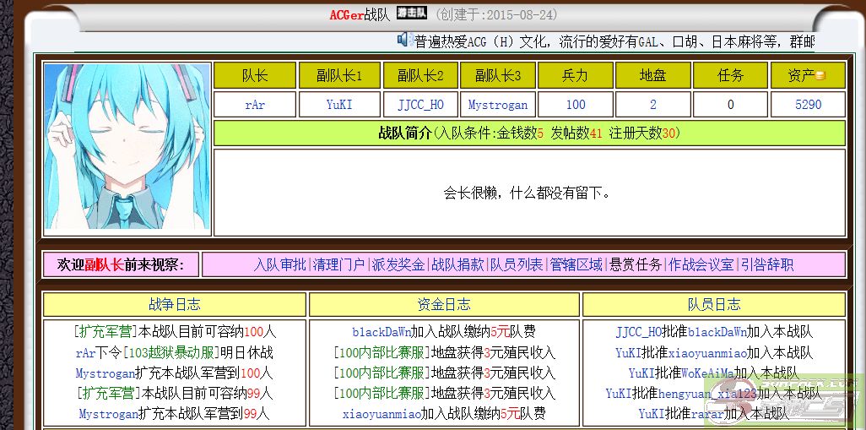866x430 pixels.
Task: Open the 管辖区域 menu item
Action: (576, 264)
